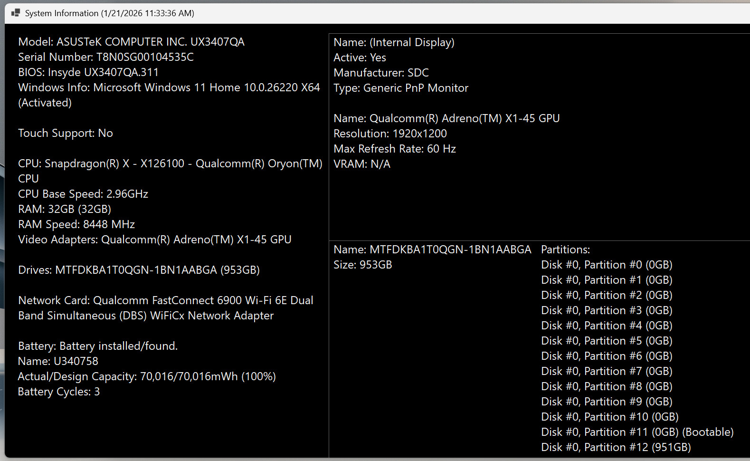The height and width of the screenshot is (461, 750).
Task: Select Disk #0, Partition #1 row
Action: [607, 280]
